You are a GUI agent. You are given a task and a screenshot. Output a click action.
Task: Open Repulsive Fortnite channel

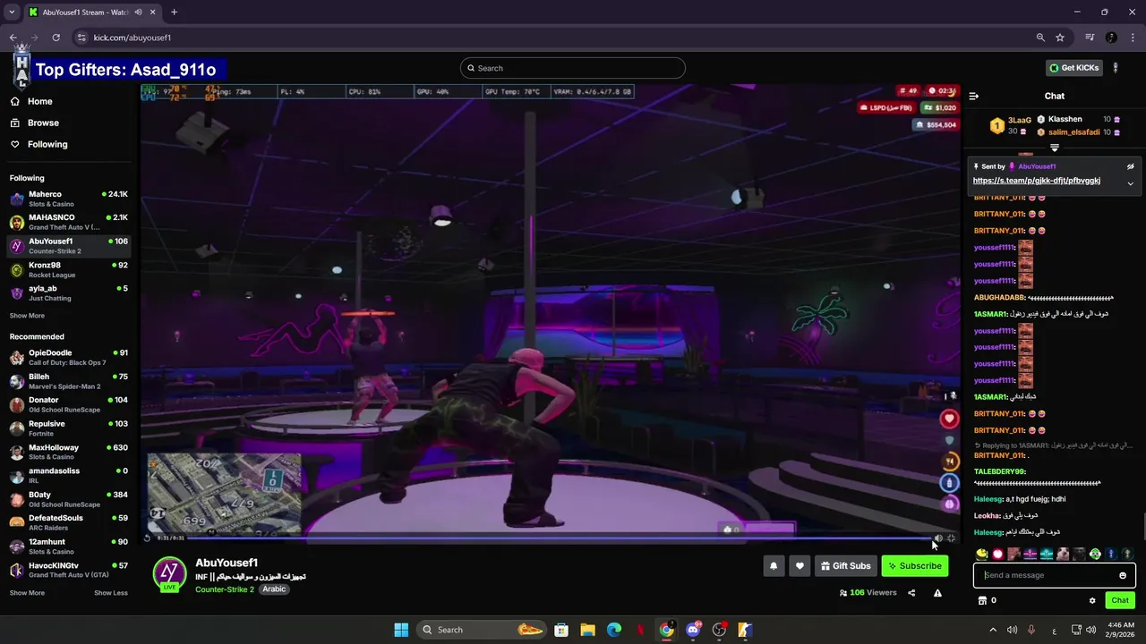pyautogui.click(x=69, y=428)
